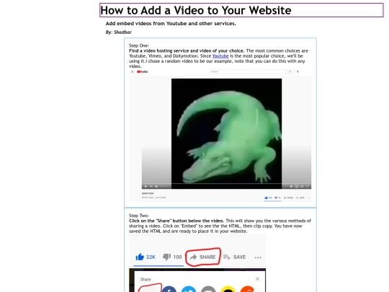Viewport: 389px width, 292px height.
Task: Click the Share dialog title text
Action: tap(146, 279)
